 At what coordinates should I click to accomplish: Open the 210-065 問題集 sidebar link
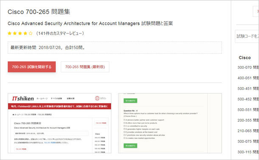coord(248,131)
